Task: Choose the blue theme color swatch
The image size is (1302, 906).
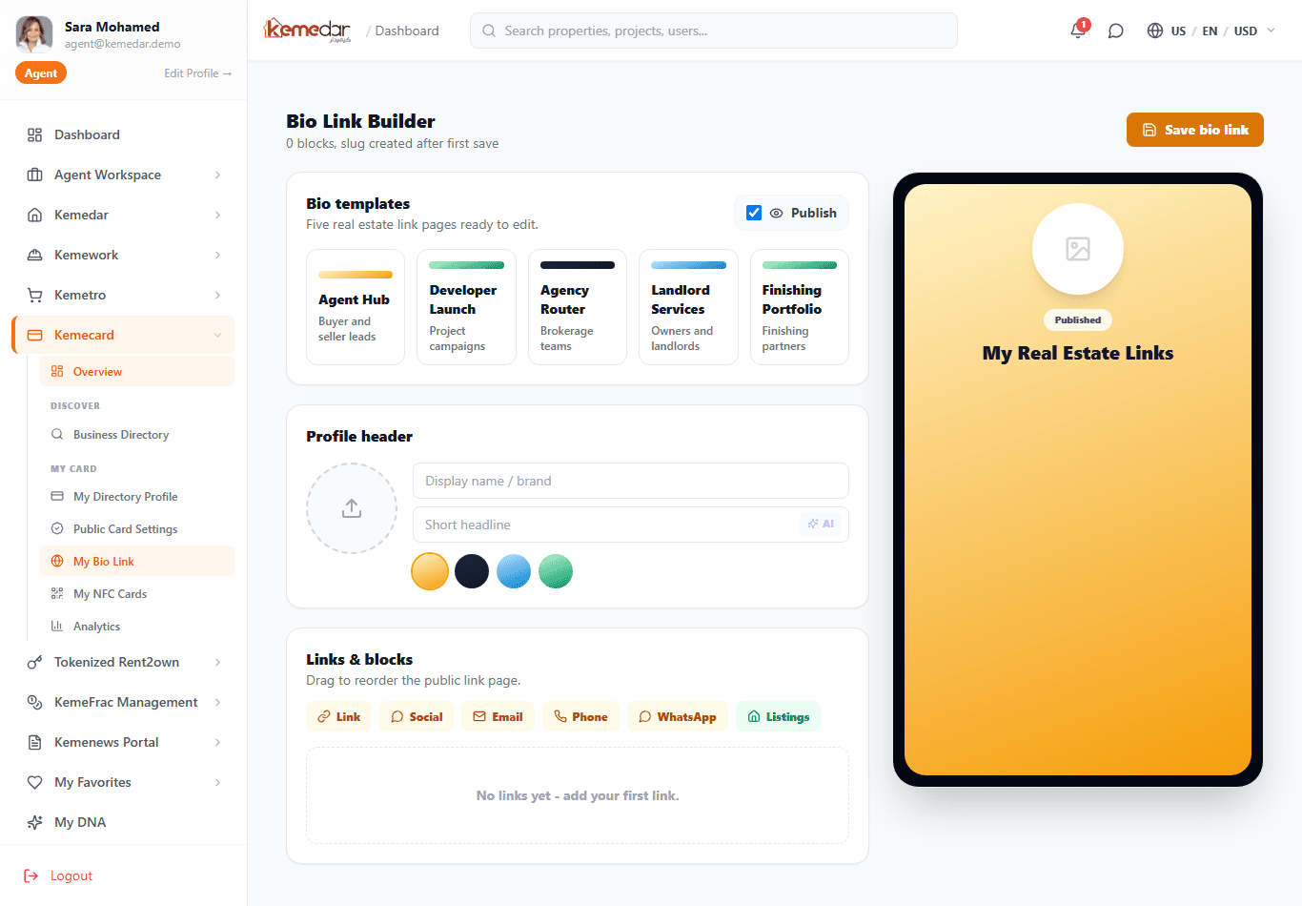Action: pos(514,571)
